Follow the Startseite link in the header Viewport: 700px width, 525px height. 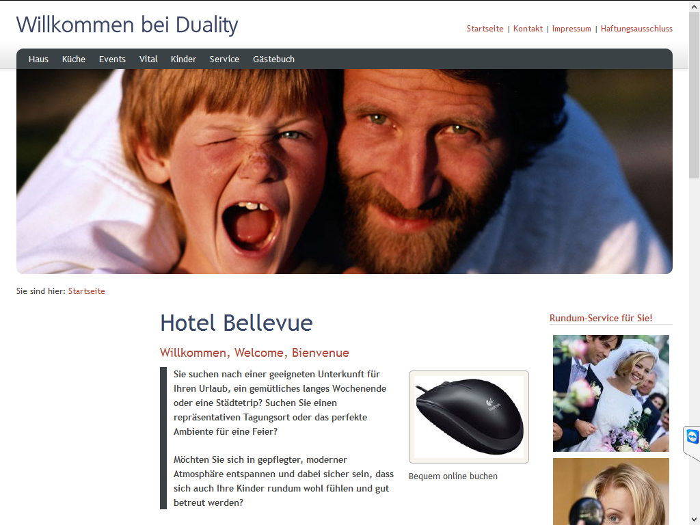(x=485, y=29)
